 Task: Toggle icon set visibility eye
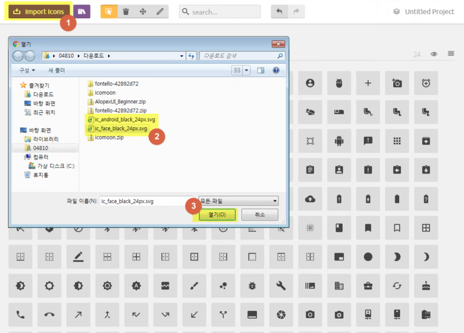[434, 54]
